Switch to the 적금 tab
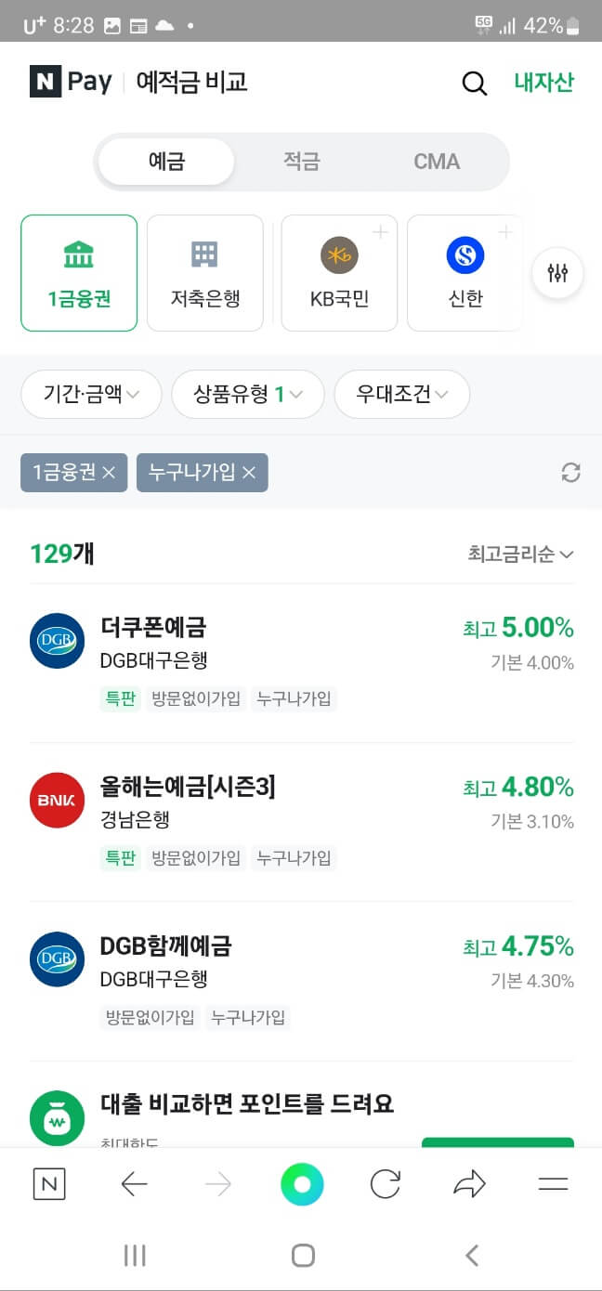Image resolution: width=602 pixels, height=1291 pixels. click(301, 161)
